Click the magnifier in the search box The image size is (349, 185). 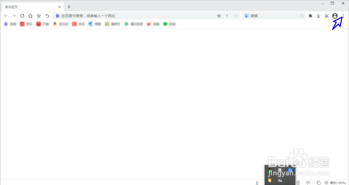tap(302, 16)
